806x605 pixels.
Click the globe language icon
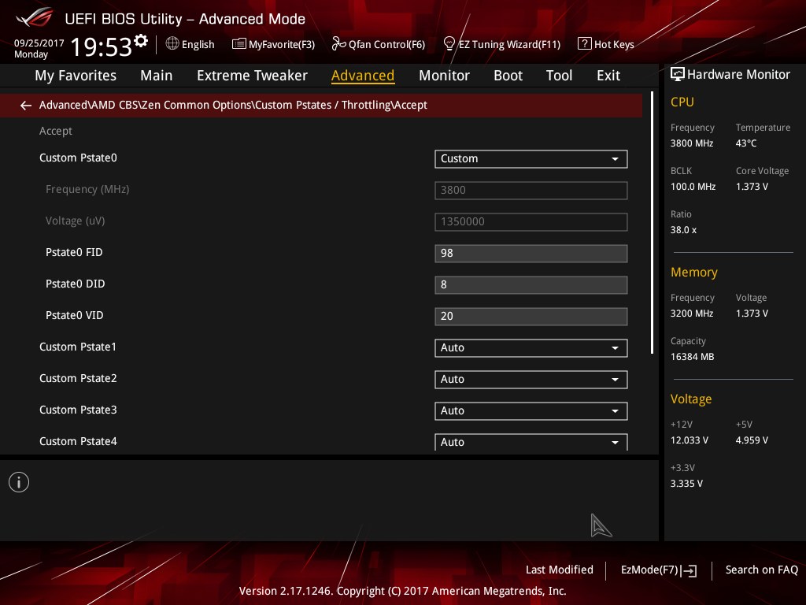tap(172, 44)
